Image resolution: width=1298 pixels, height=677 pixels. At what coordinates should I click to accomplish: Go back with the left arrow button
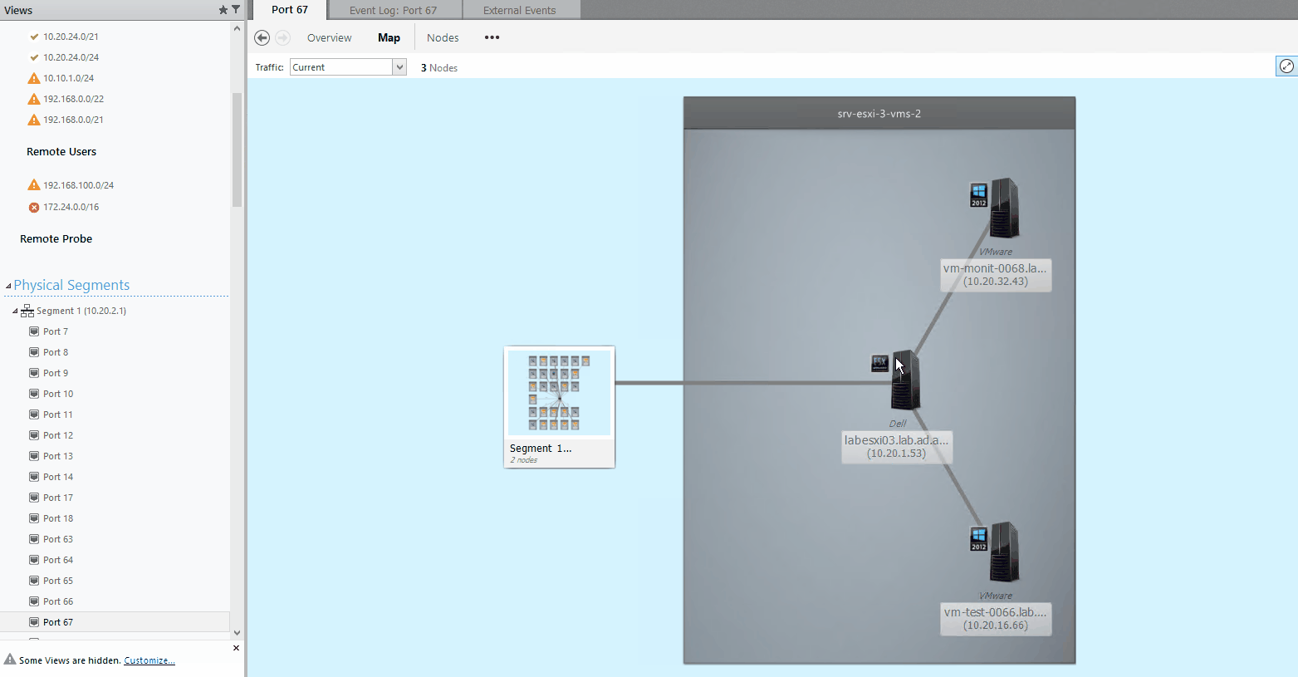(262, 37)
